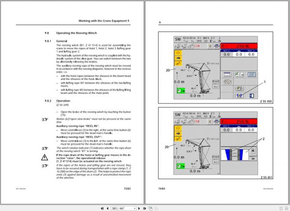Click the warning triangle symbol beside the bold caution text

[44, 157]
